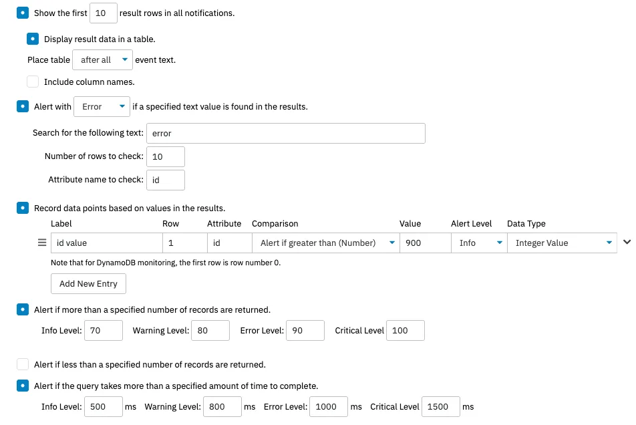Click the records Critical Level field showing 100
636x425 pixels.
click(x=406, y=331)
